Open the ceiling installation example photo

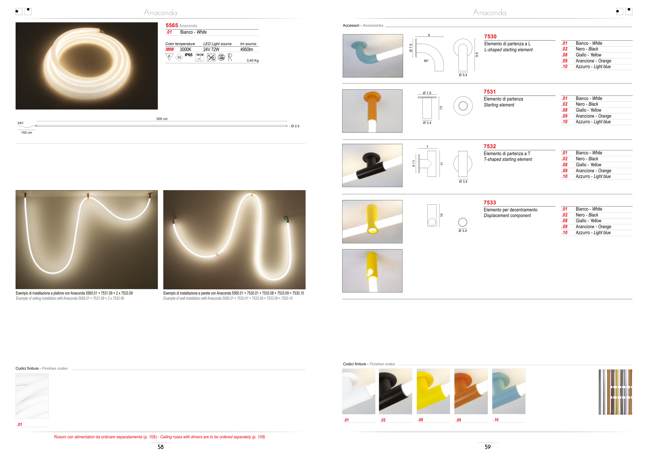coord(87,239)
